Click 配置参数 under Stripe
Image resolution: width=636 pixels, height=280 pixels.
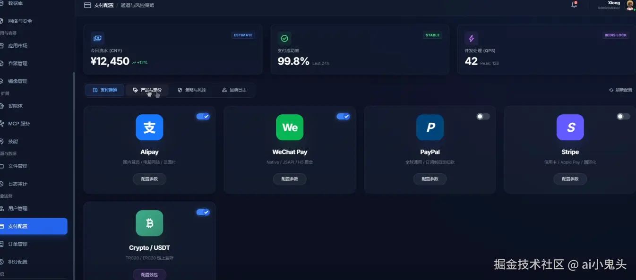coord(570,179)
